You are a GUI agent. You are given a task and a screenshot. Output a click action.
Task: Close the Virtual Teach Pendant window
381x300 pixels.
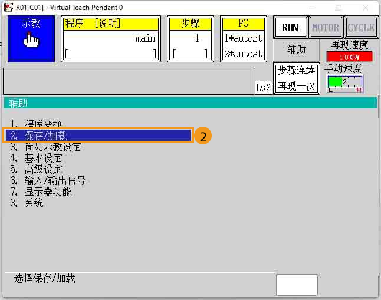(366, 8)
